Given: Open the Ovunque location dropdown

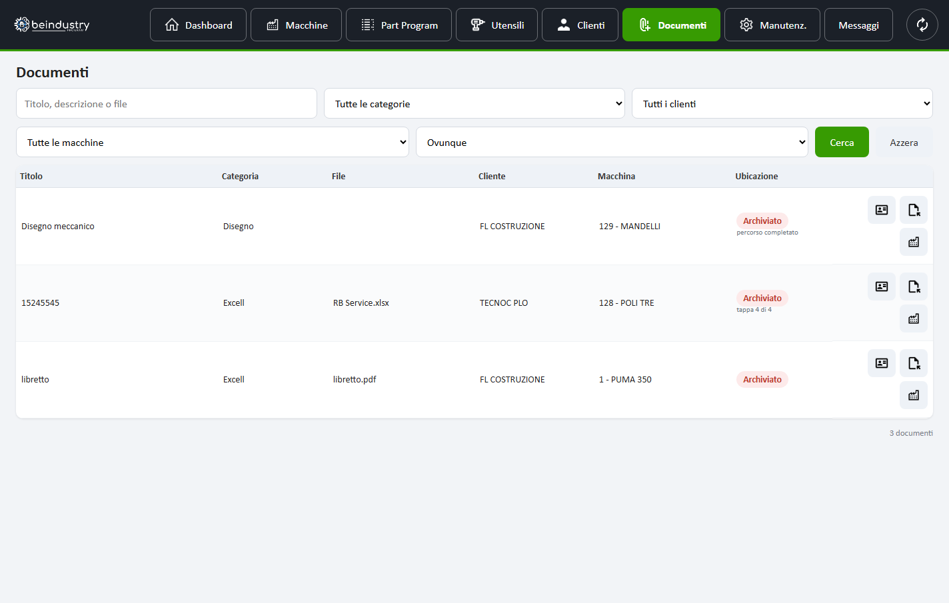Looking at the screenshot, I should [x=612, y=142].
